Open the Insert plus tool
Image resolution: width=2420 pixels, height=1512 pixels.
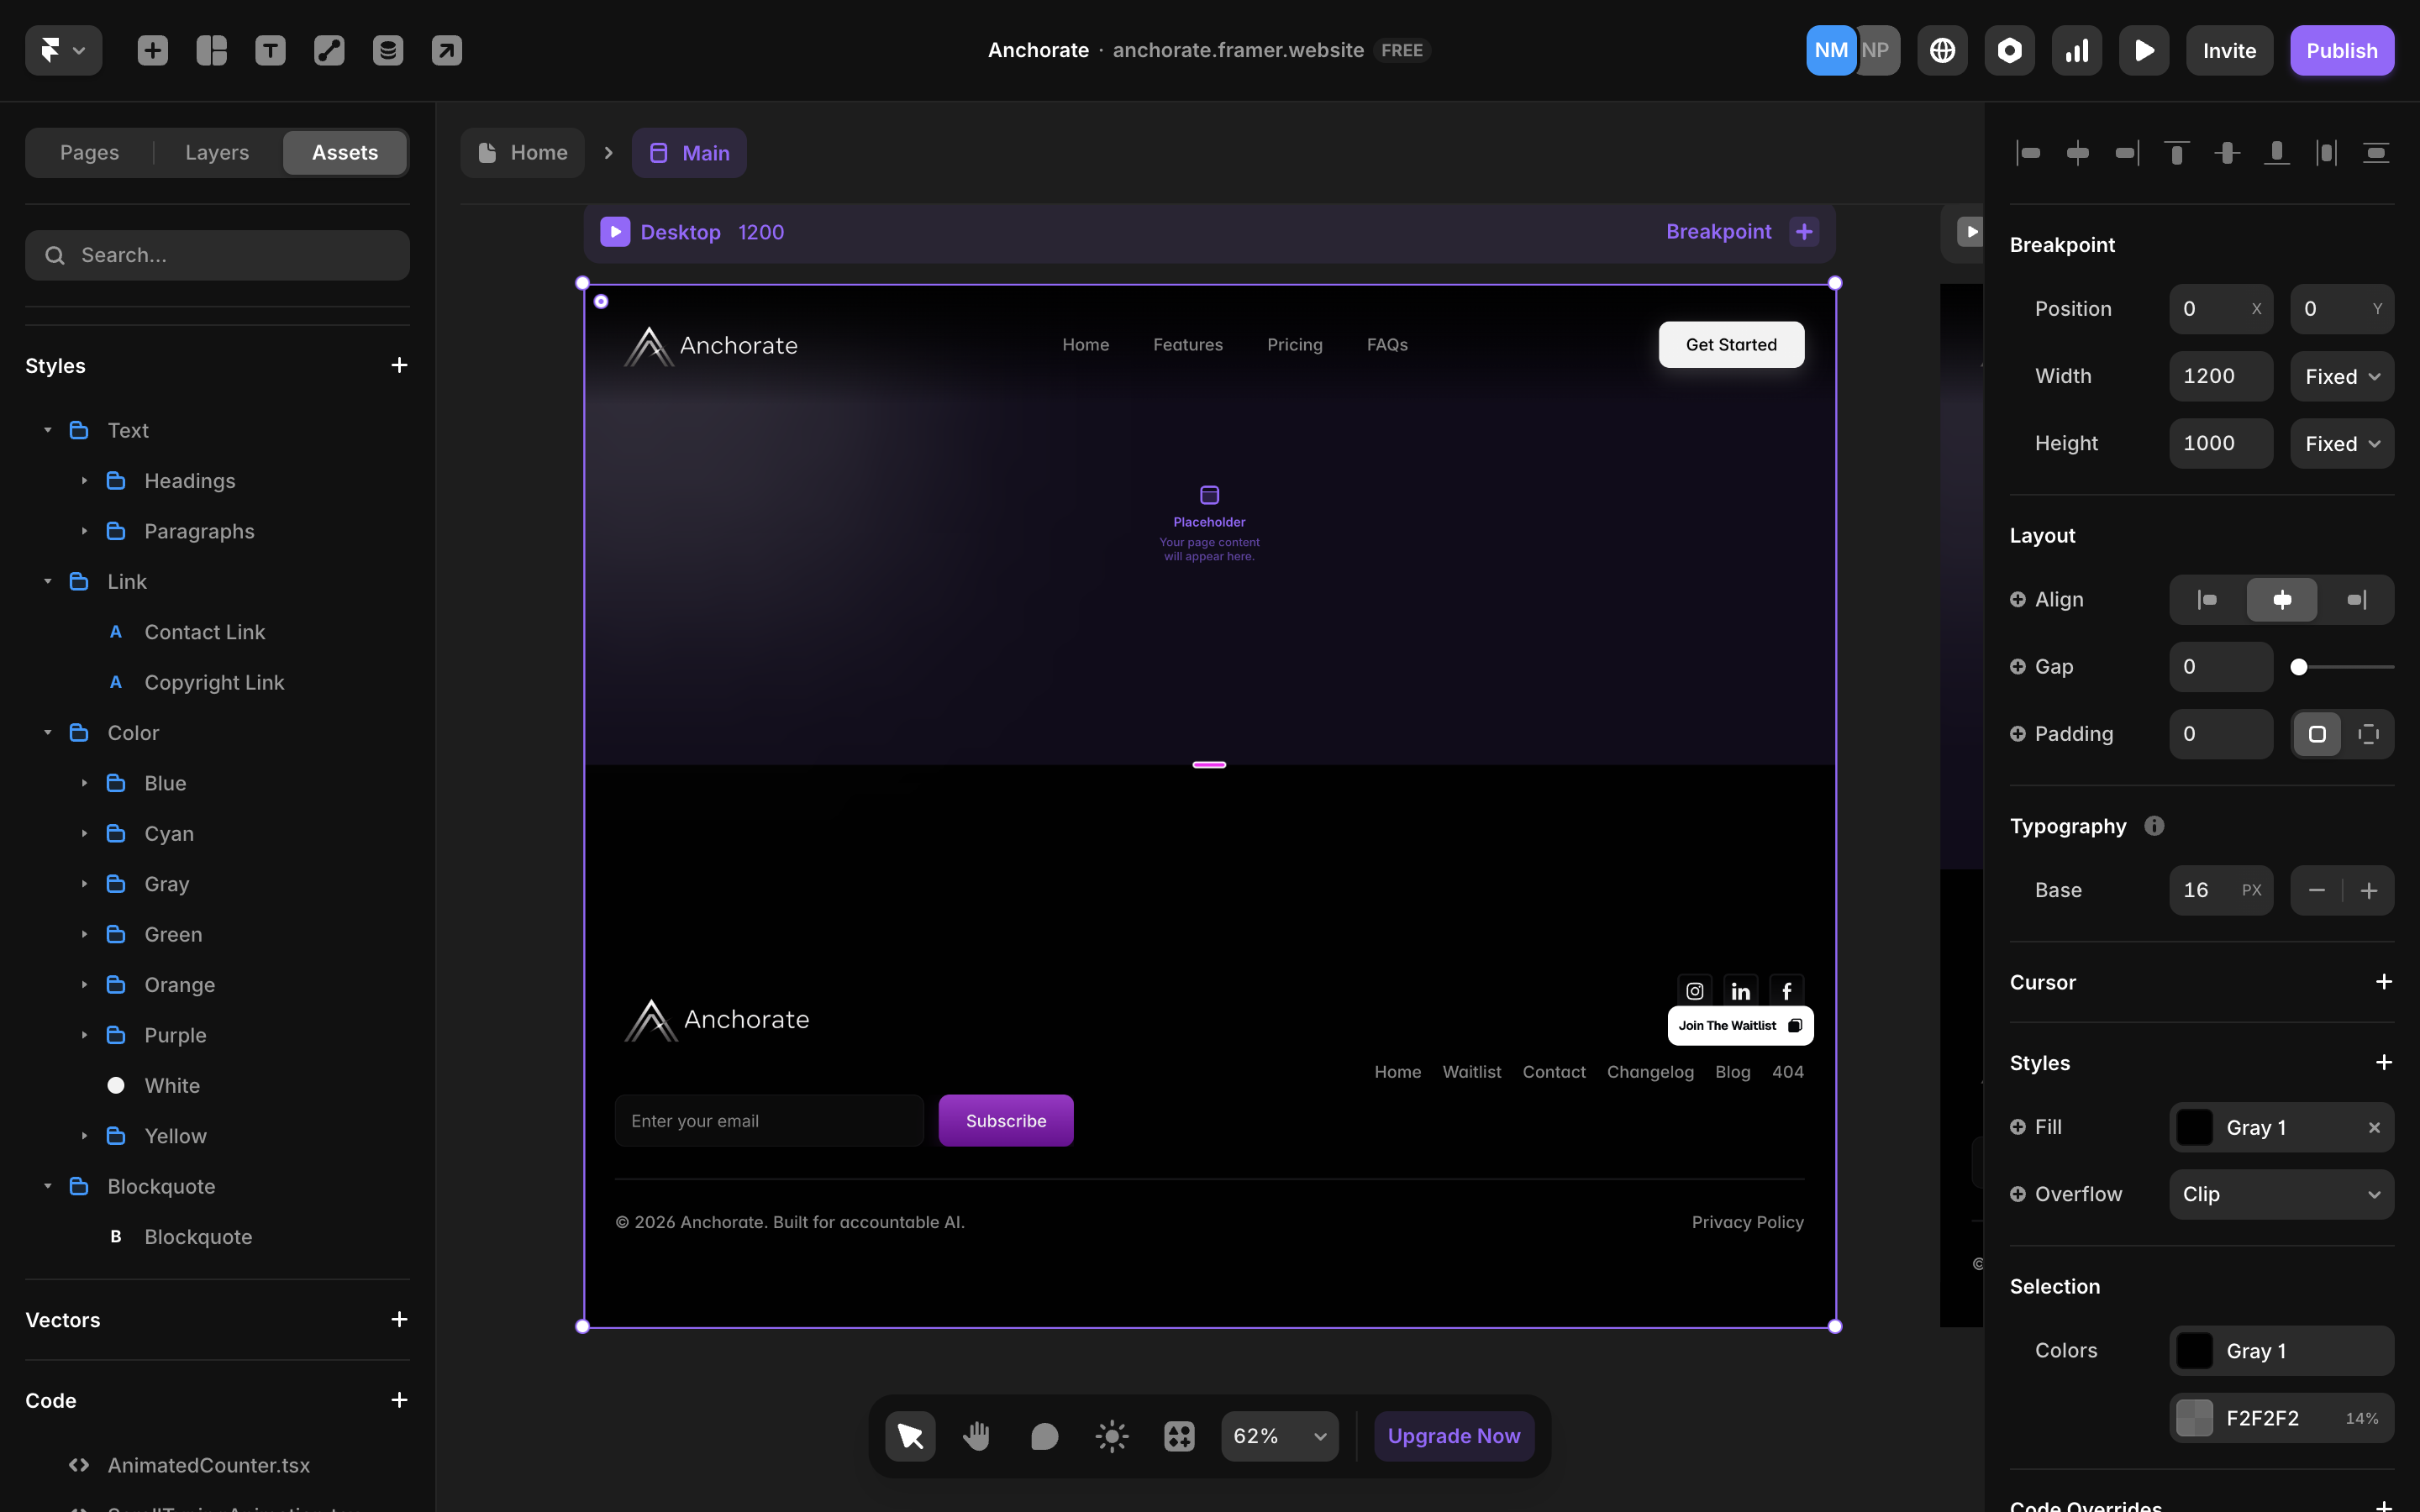point(152,50)
